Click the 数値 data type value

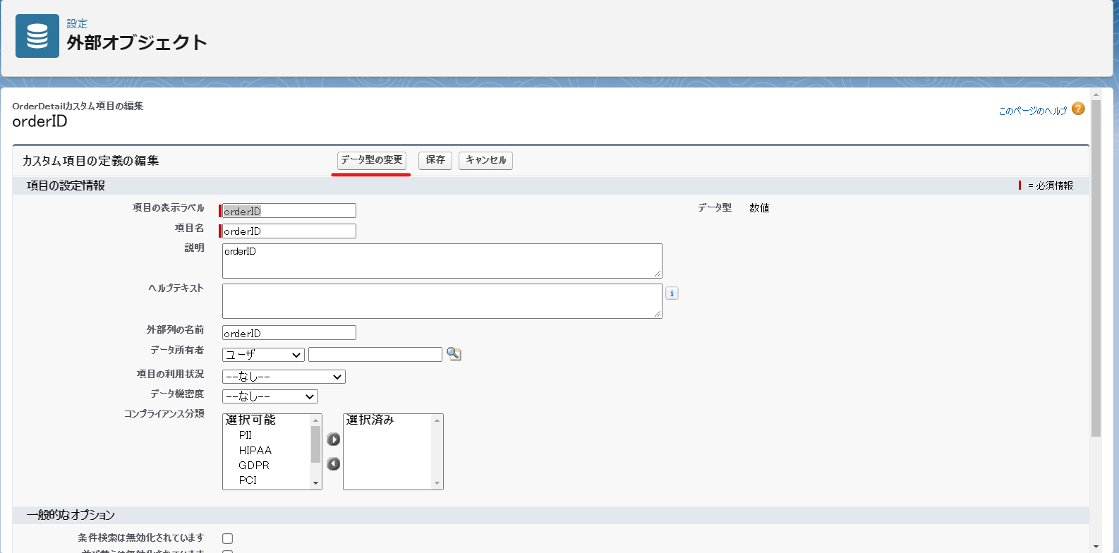(x=759, y=208)
